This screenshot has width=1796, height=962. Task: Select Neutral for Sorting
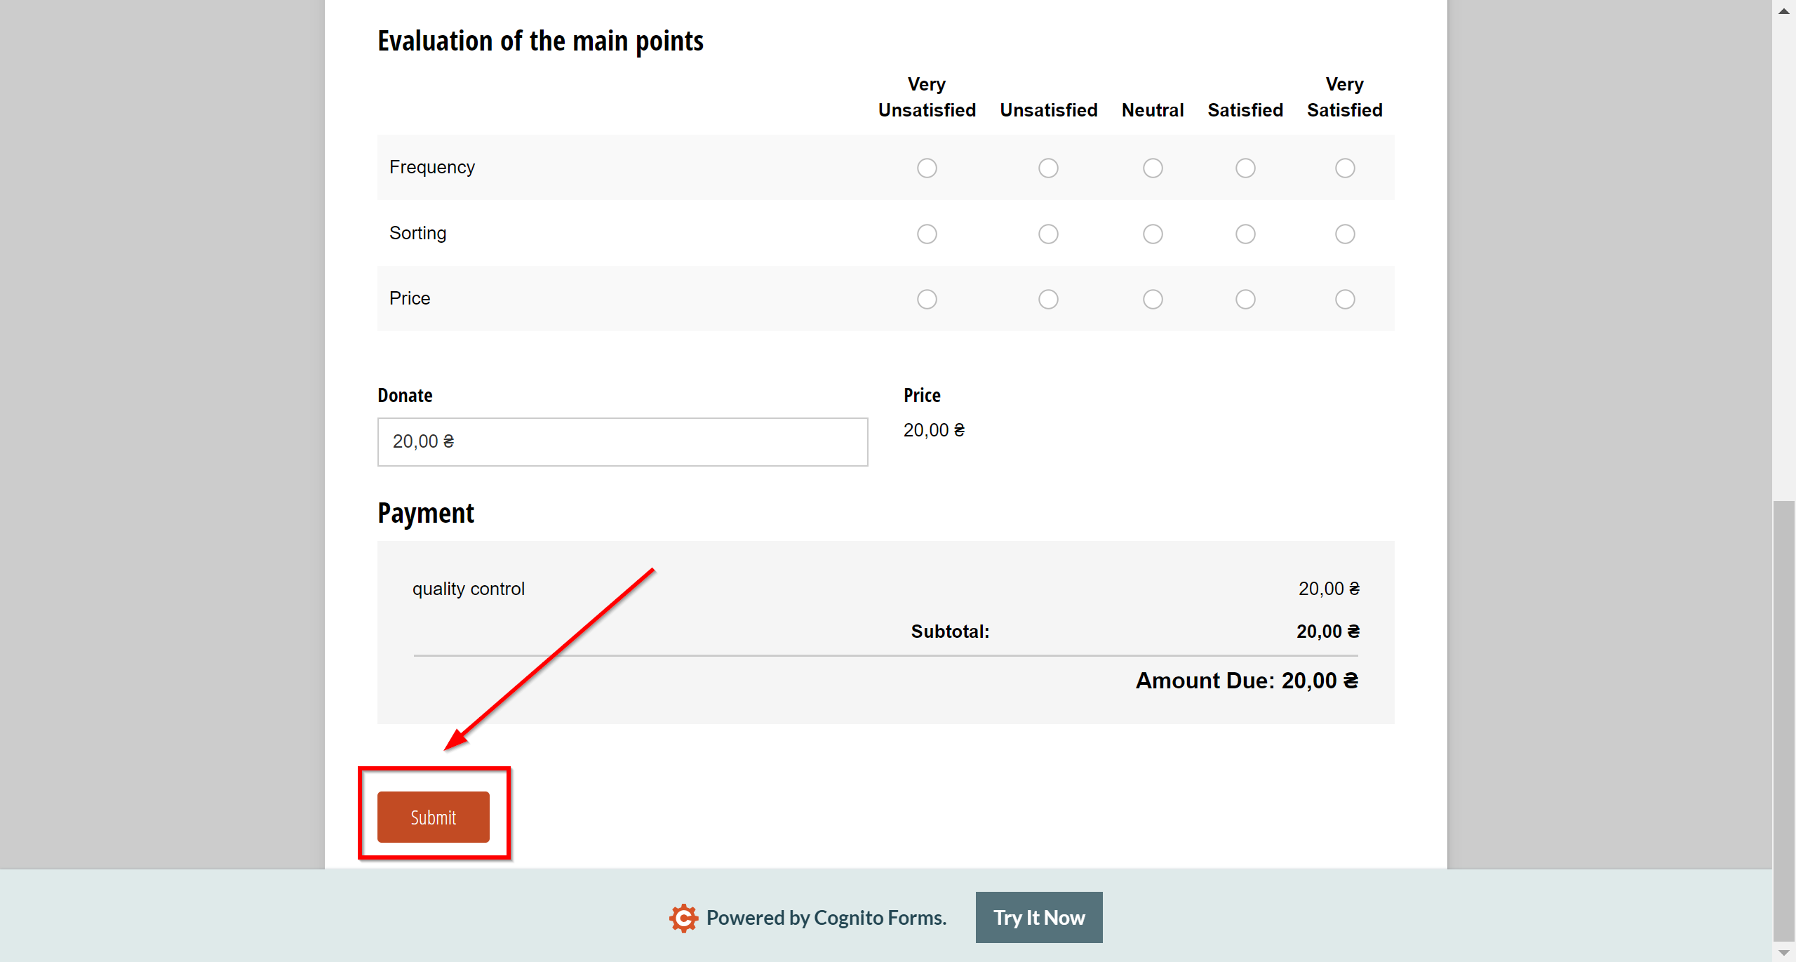(x=1152, y=233)
